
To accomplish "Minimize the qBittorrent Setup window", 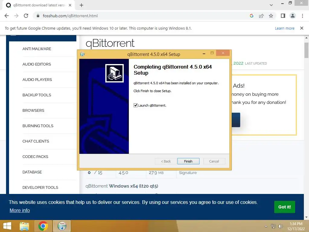I will (204, 53).
